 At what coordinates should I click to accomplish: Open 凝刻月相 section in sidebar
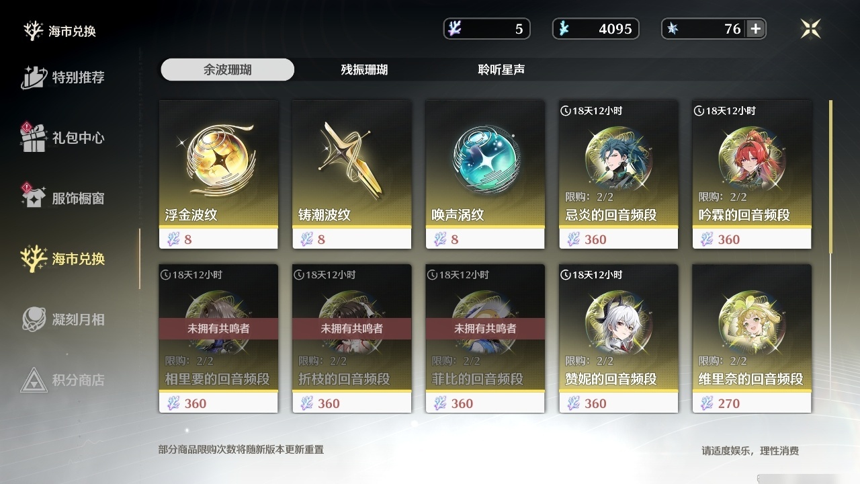[x=62, y=319]
